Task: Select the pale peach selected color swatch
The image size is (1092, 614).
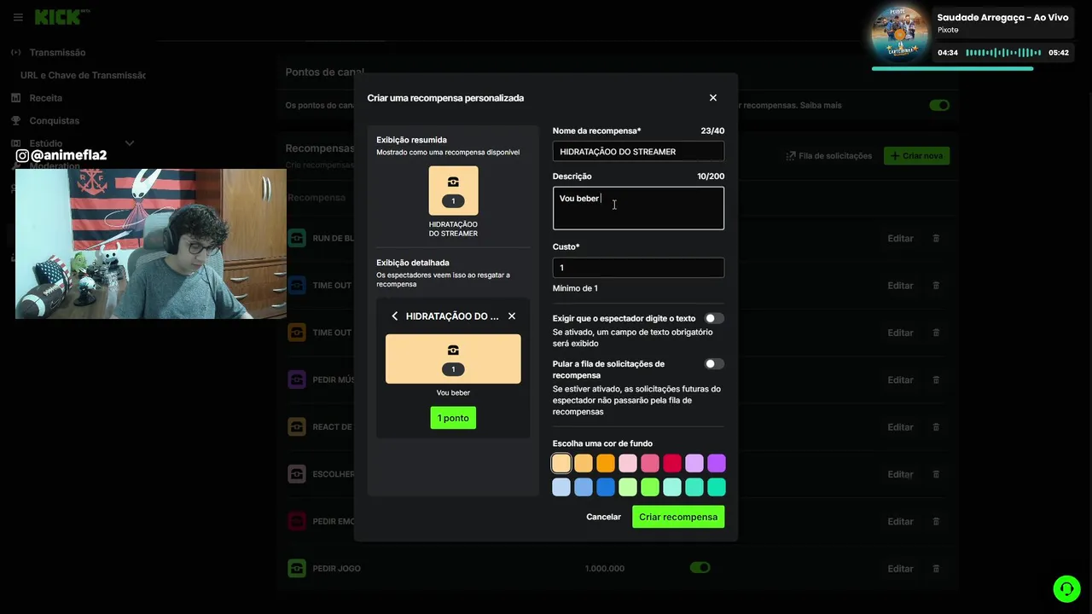Action: tap(561, 463)
